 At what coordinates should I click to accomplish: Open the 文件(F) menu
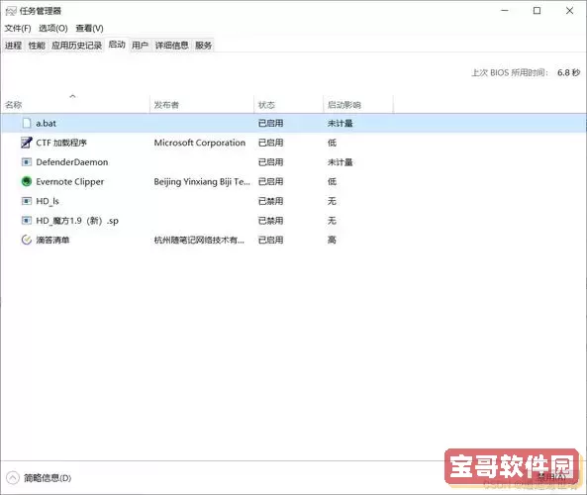[18, 28]
